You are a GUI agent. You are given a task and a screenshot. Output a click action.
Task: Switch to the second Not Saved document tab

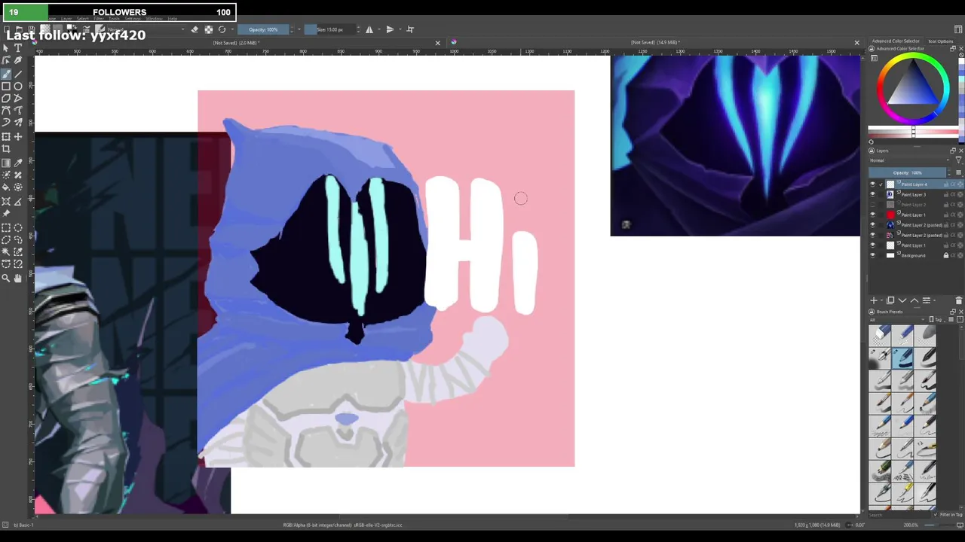click(655, 43)
